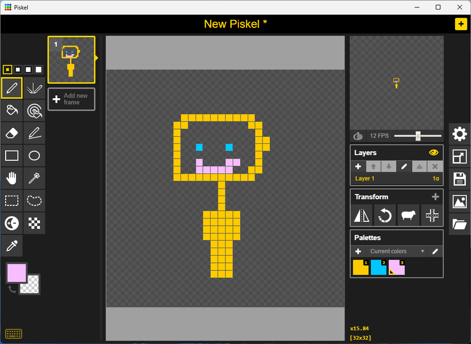Add a new layer in the Layers panel
Screen dimensions: 471x344
tap(358, 166)
